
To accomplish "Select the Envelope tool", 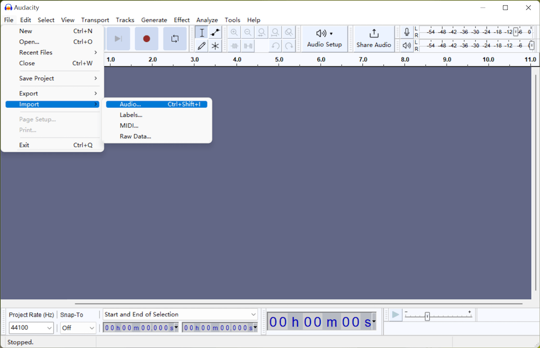I will pos(215,33).
